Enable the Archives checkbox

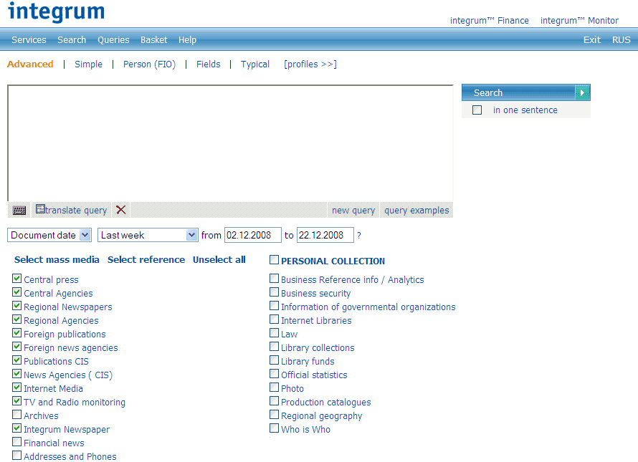[x=17, y=415]
